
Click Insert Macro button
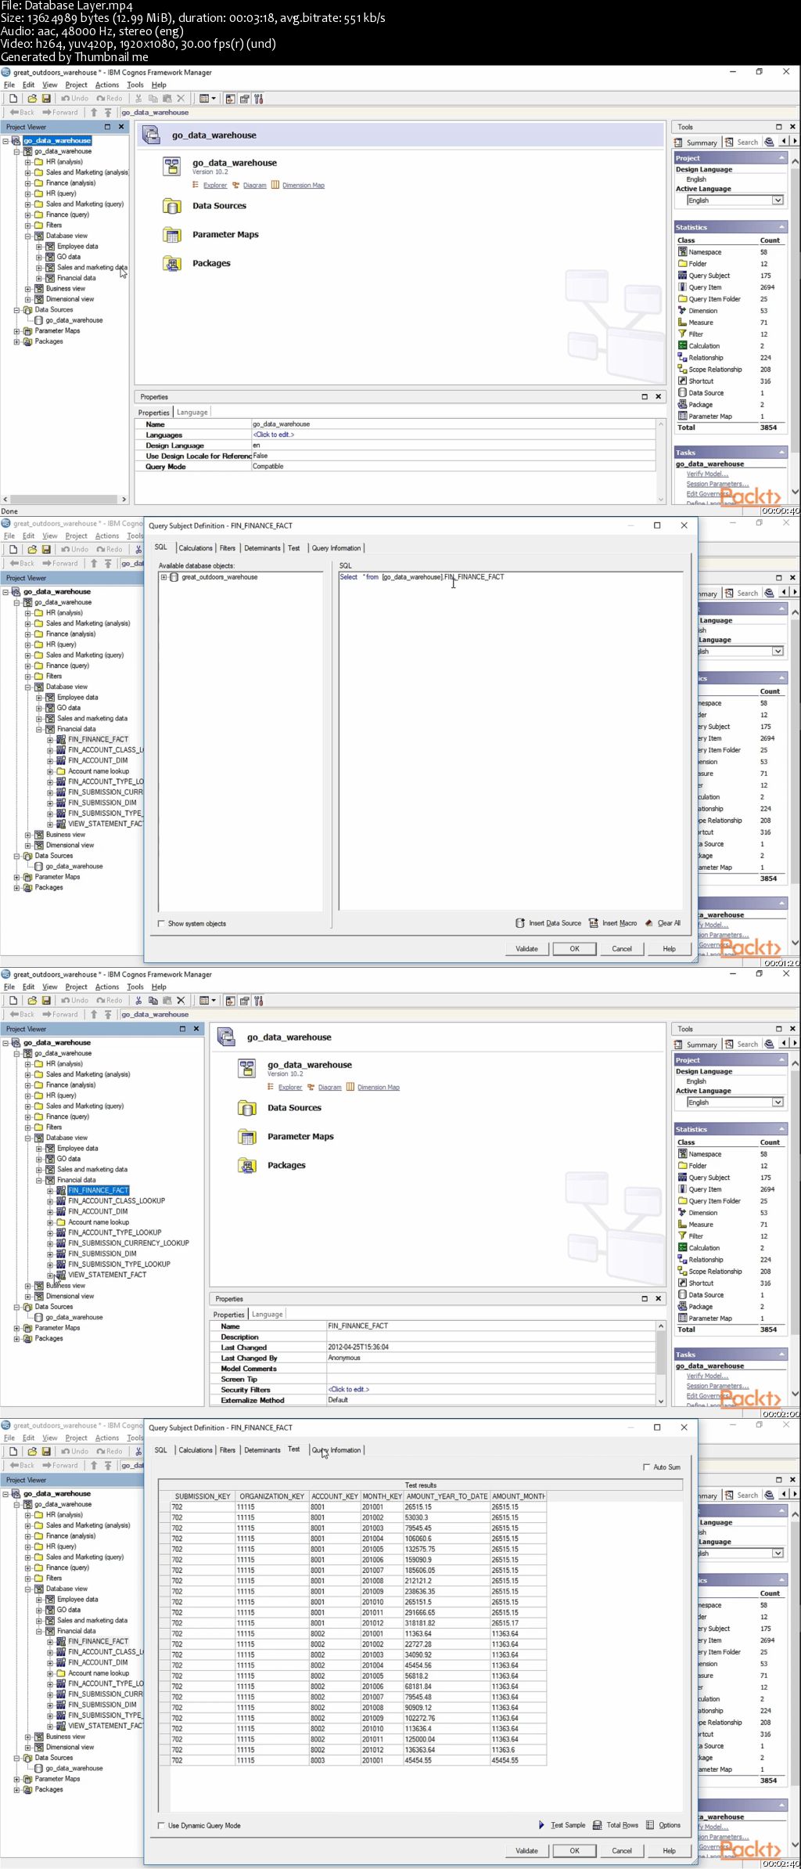612,923
